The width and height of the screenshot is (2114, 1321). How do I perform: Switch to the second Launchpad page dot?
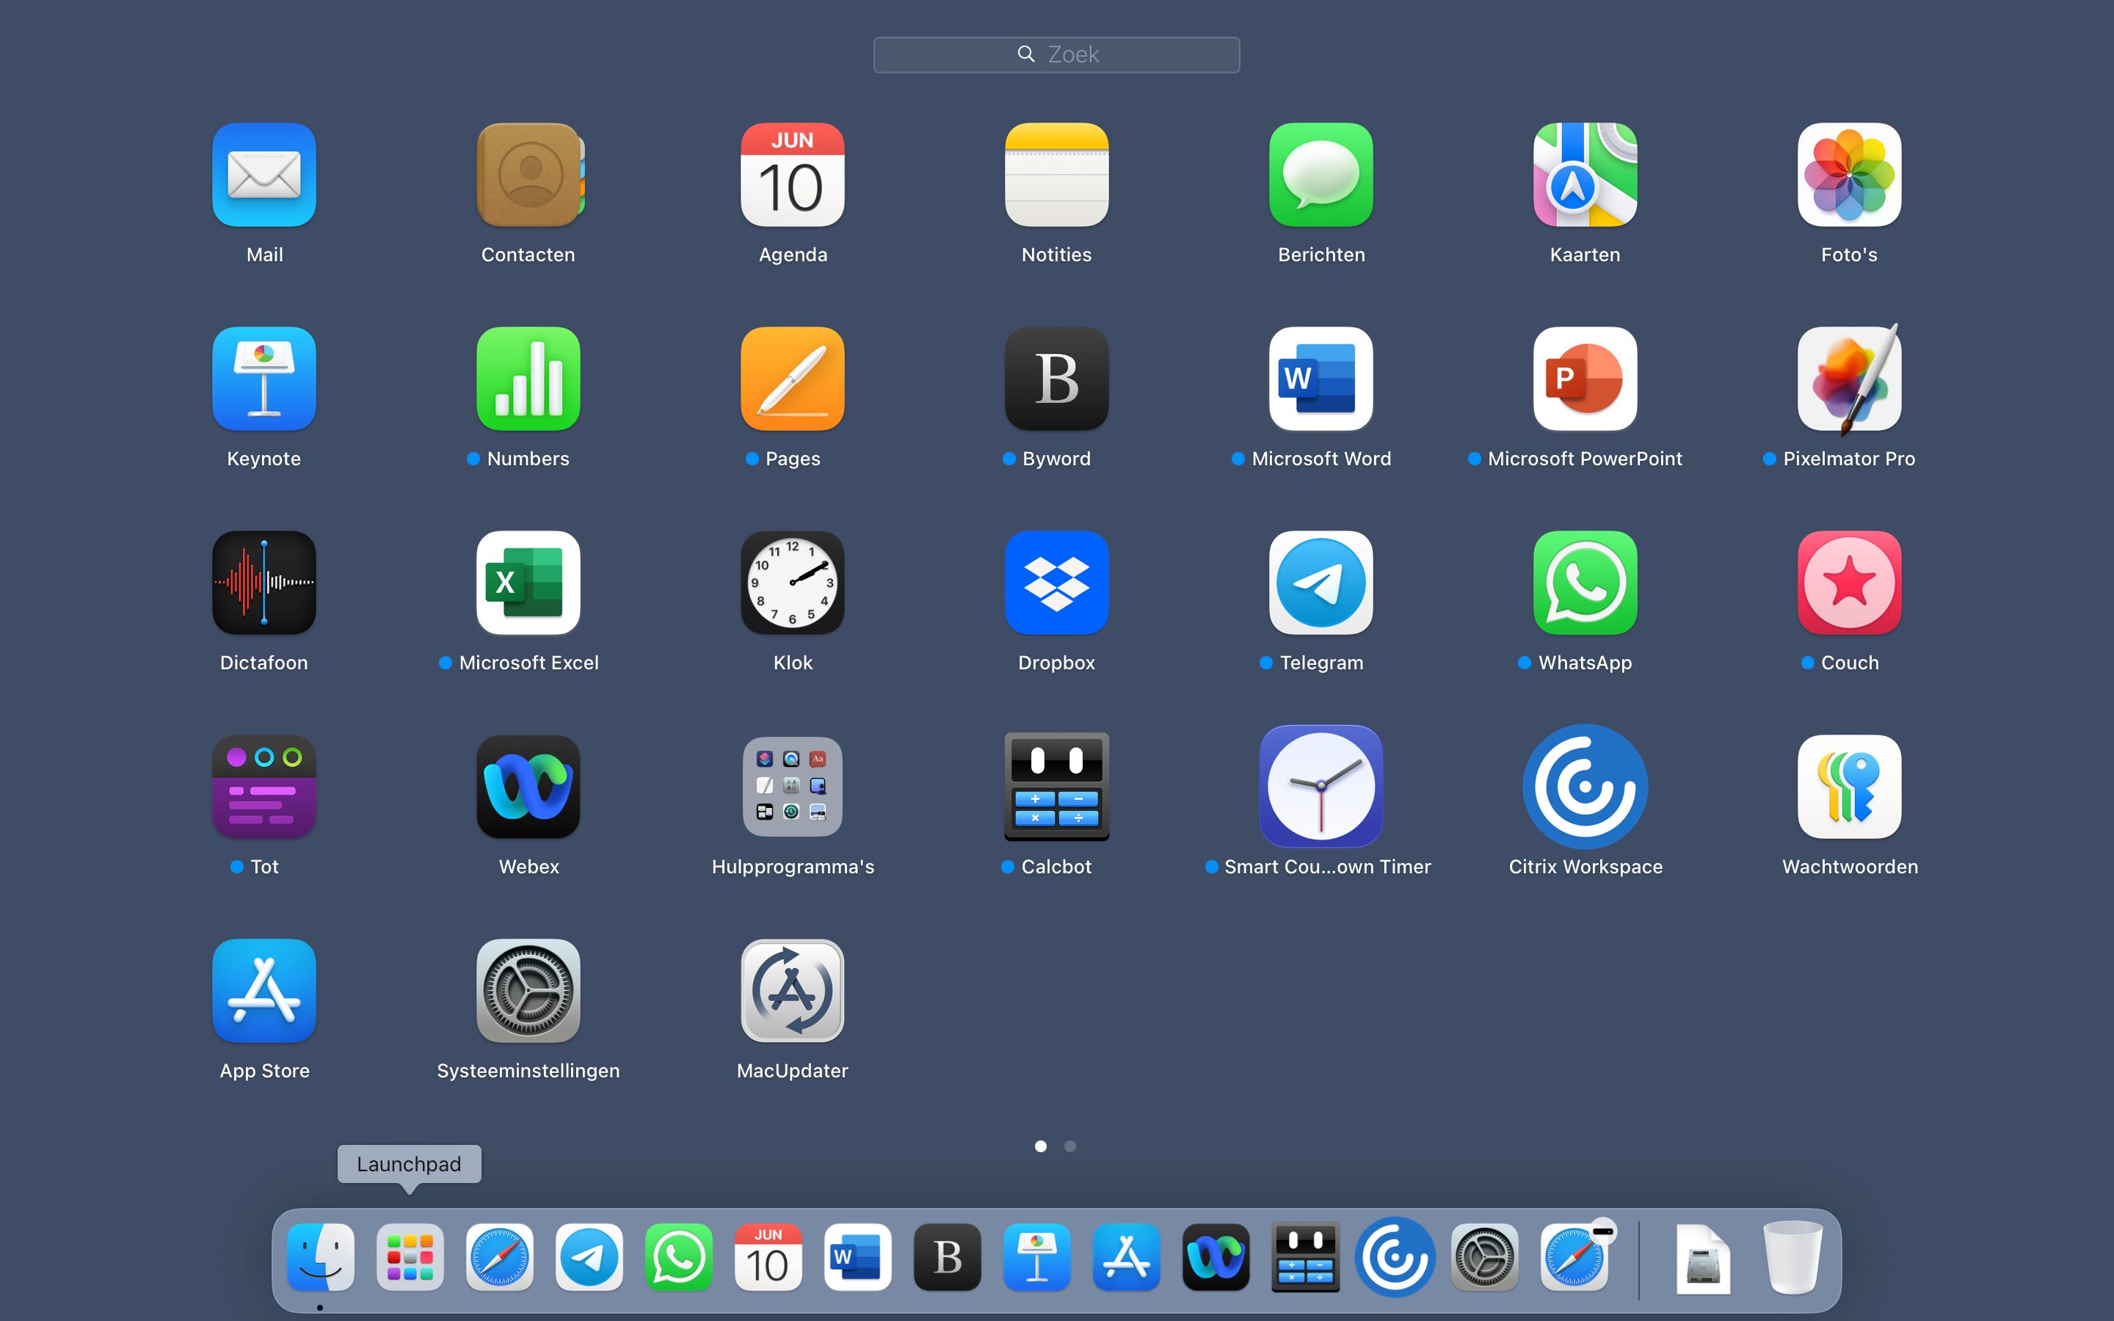click(1070, 1146)
